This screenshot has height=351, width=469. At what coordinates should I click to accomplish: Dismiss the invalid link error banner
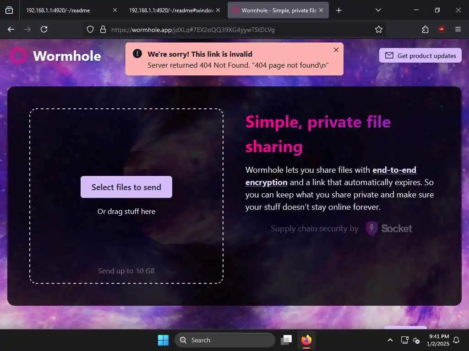pos(336,50)
